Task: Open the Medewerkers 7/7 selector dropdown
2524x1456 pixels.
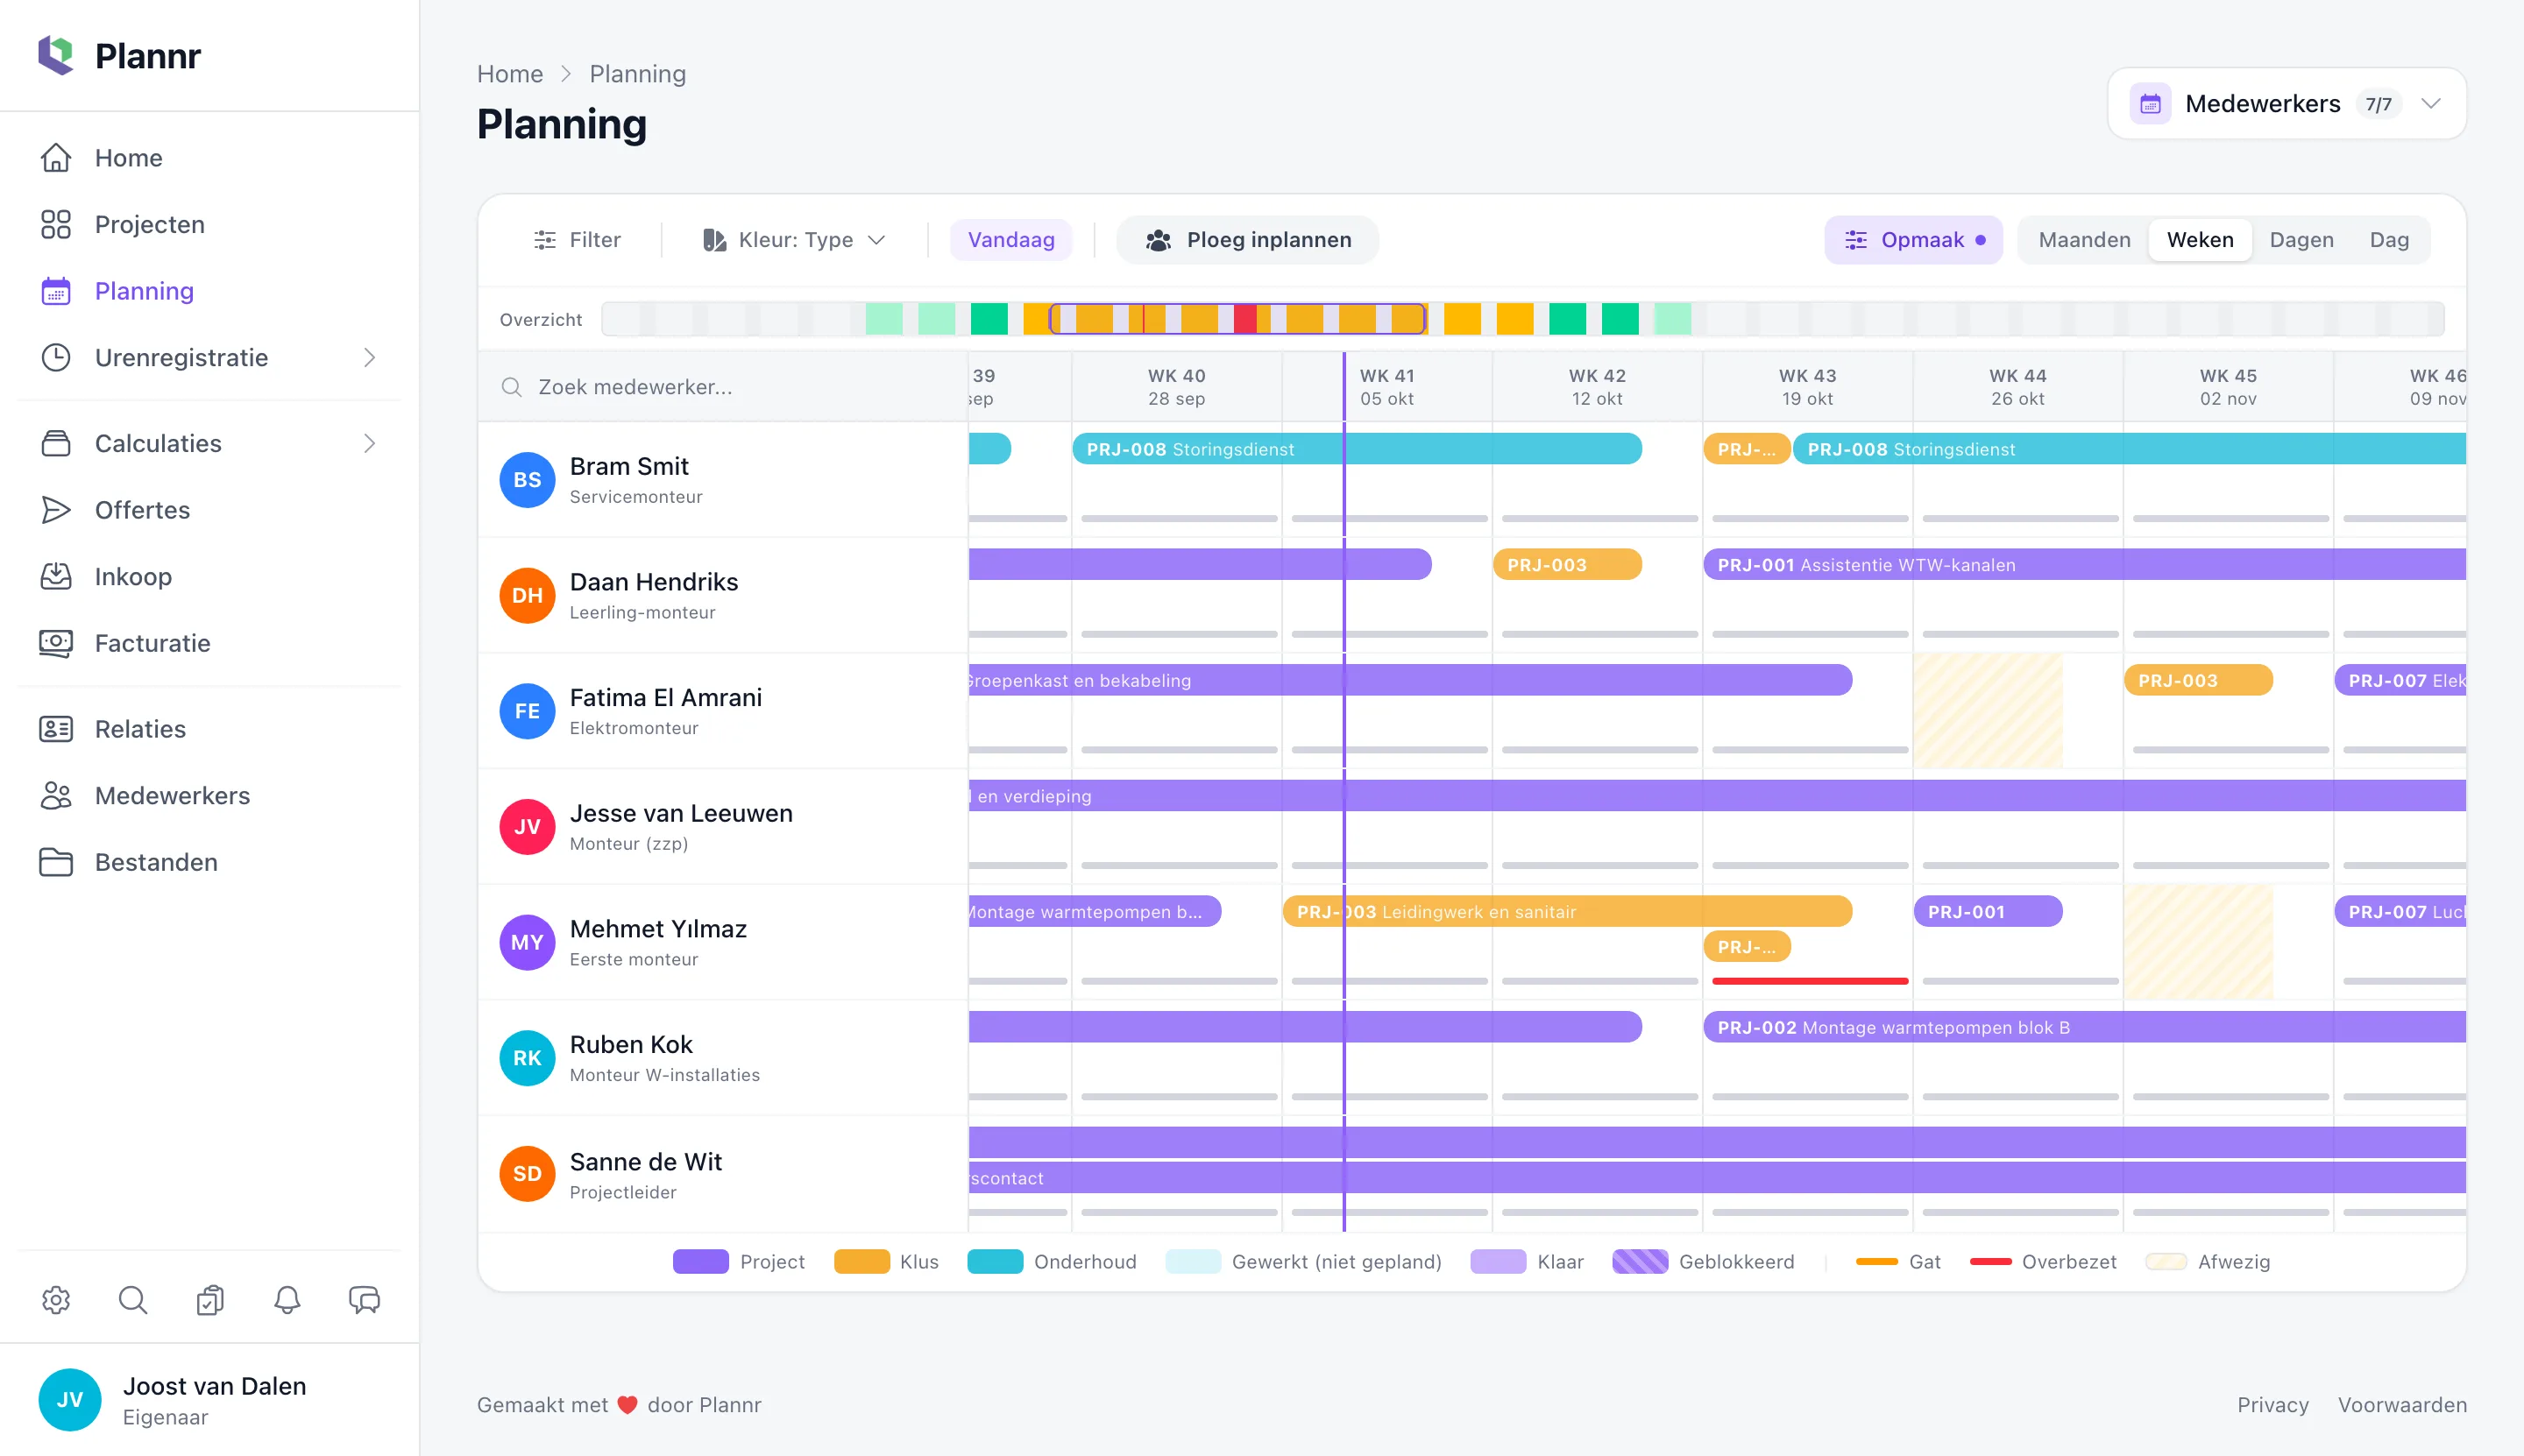Action: click(2286, 104)
